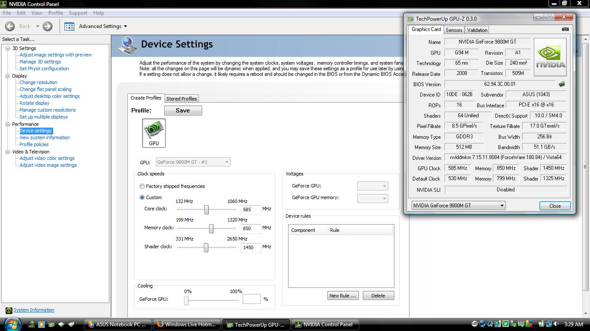Collapse the Display tree node
This screenshot has width=590, height=331.
(x=8, y=76)
